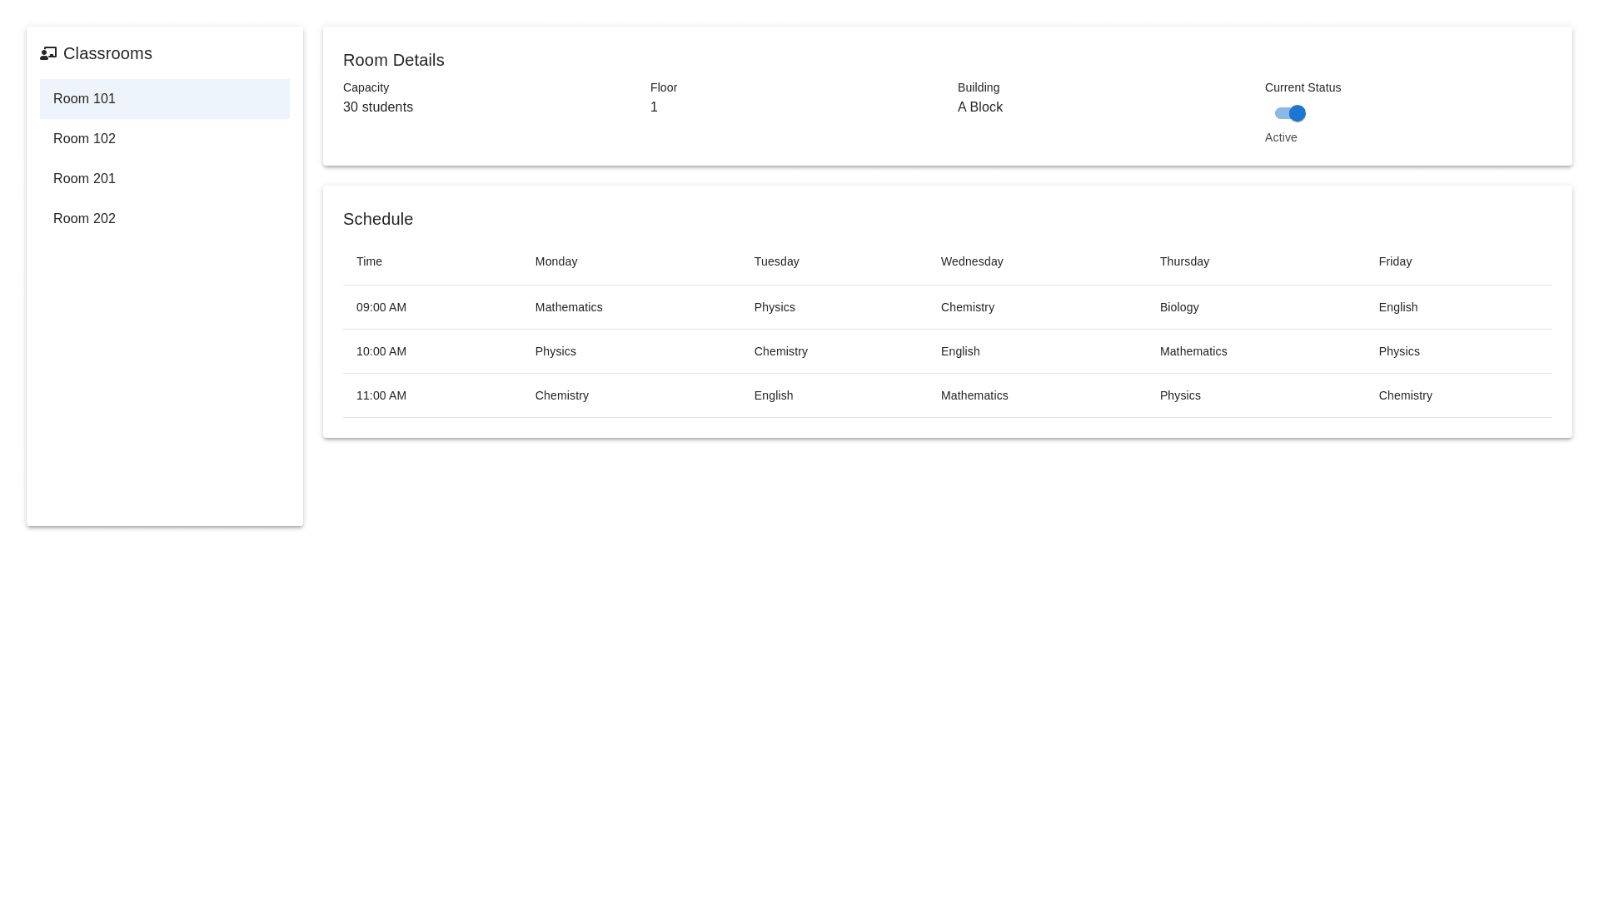
Task: Click the A Block building value
Action: 979,107
